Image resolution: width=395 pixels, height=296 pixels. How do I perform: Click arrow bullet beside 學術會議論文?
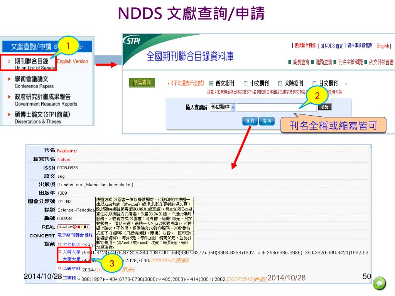9,79
